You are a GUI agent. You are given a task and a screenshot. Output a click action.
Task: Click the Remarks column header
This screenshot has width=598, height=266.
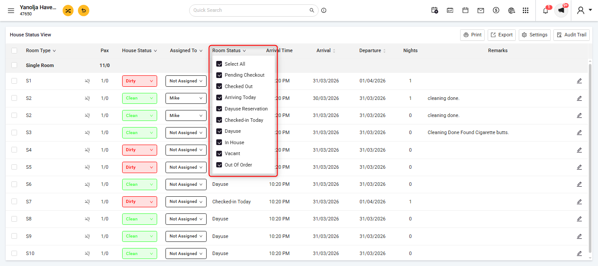click(498, 51)
